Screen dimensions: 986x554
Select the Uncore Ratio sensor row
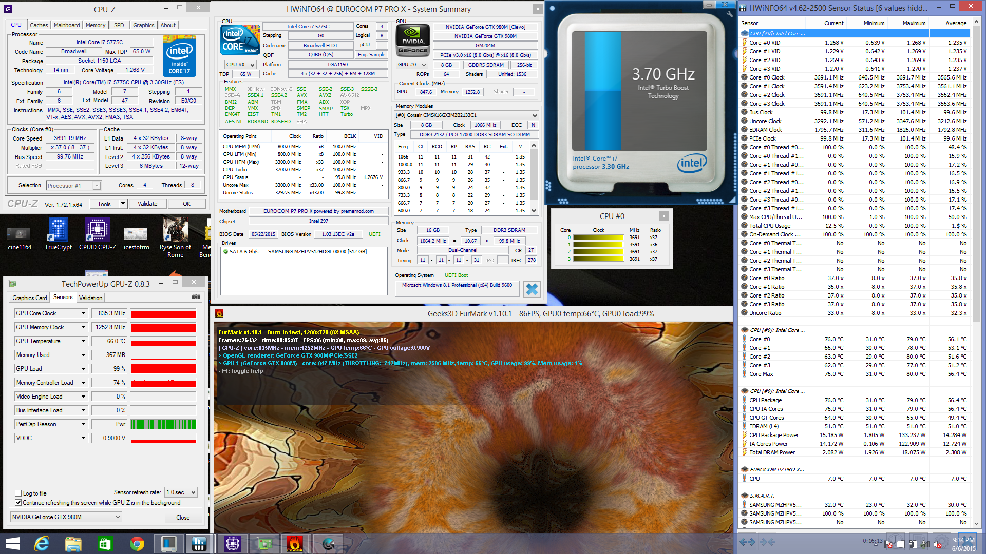coord(855,313)
